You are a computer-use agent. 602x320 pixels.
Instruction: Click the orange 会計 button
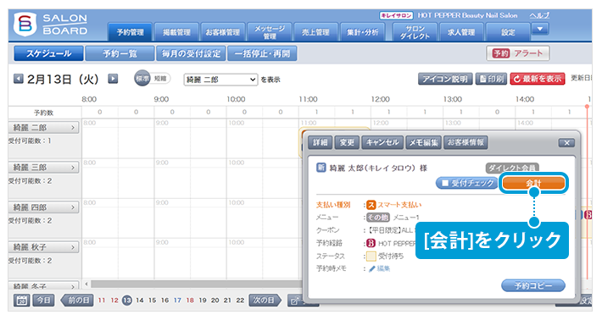point(533,183)
